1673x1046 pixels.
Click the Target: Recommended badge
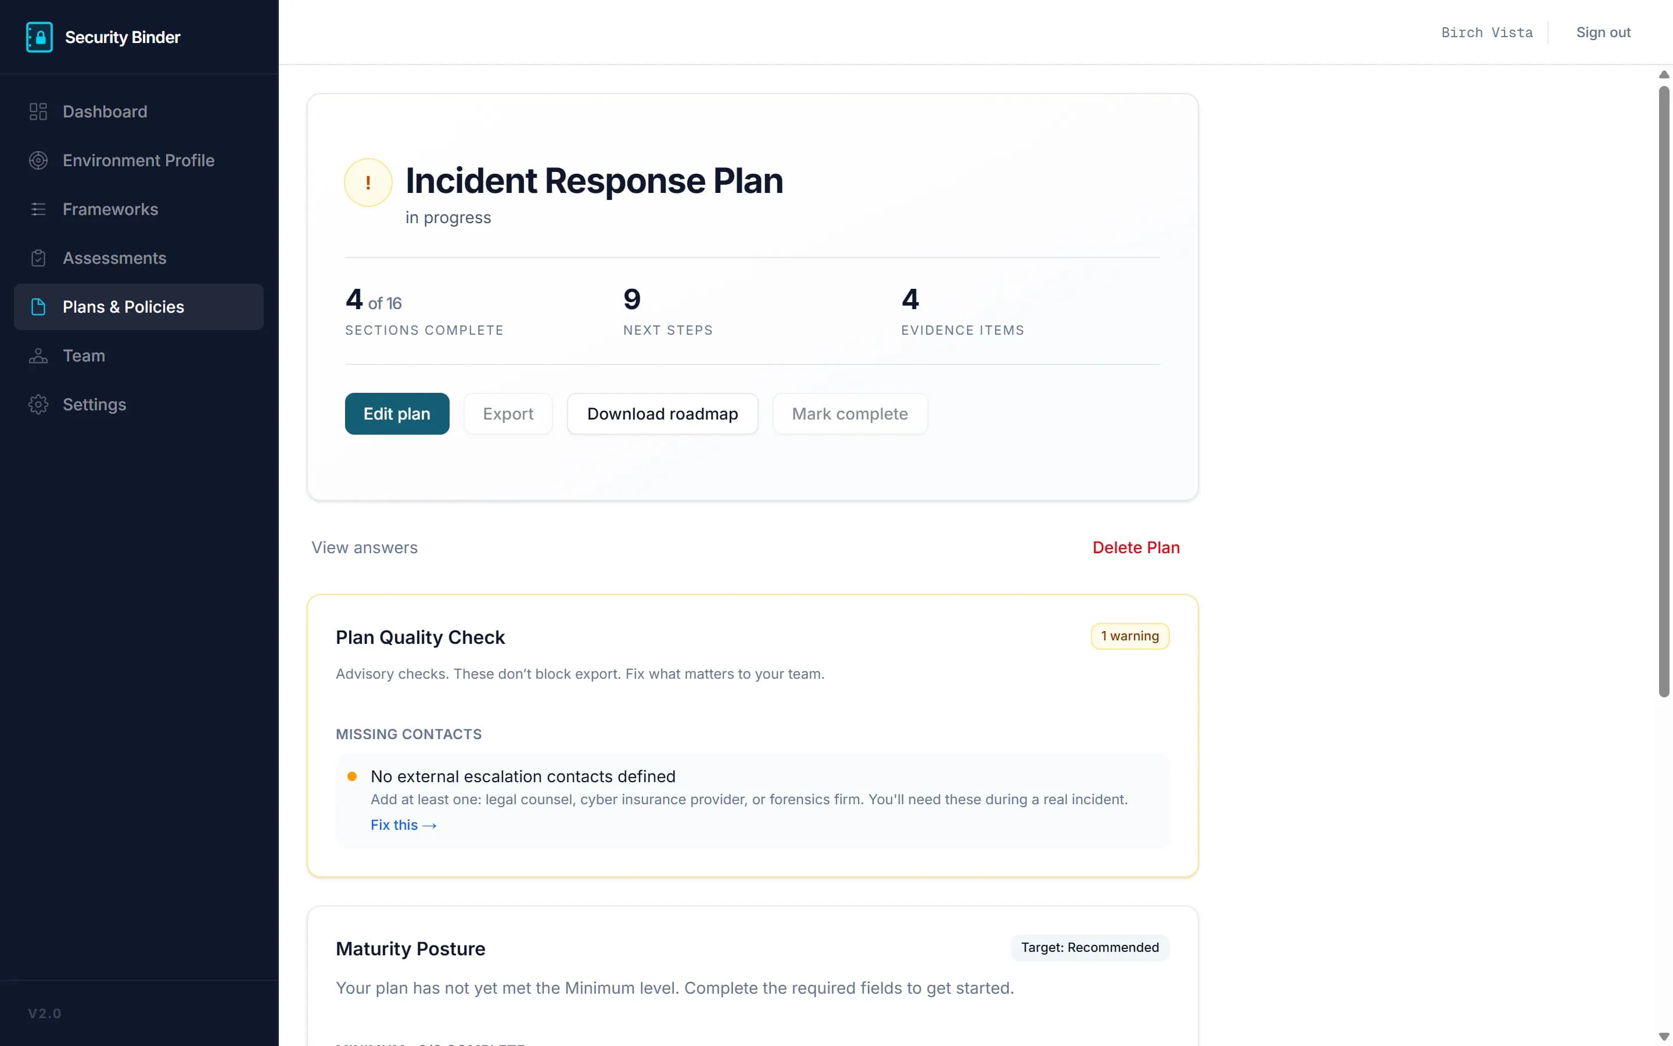tap(1090, 948)
